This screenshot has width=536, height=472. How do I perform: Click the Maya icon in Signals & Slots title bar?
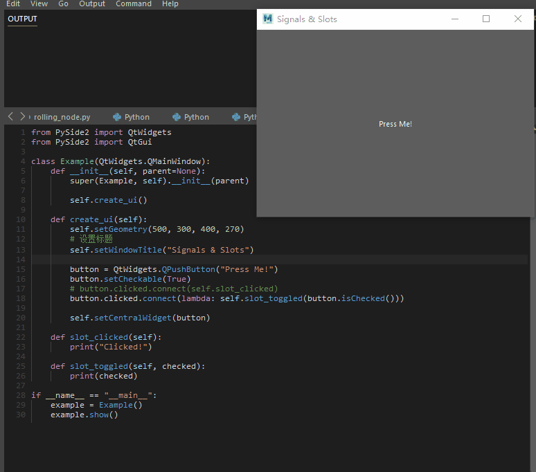[268, 19]
